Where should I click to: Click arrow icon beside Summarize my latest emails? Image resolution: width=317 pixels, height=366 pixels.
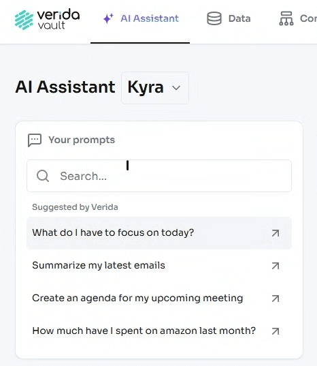click(x=276, y=266)
